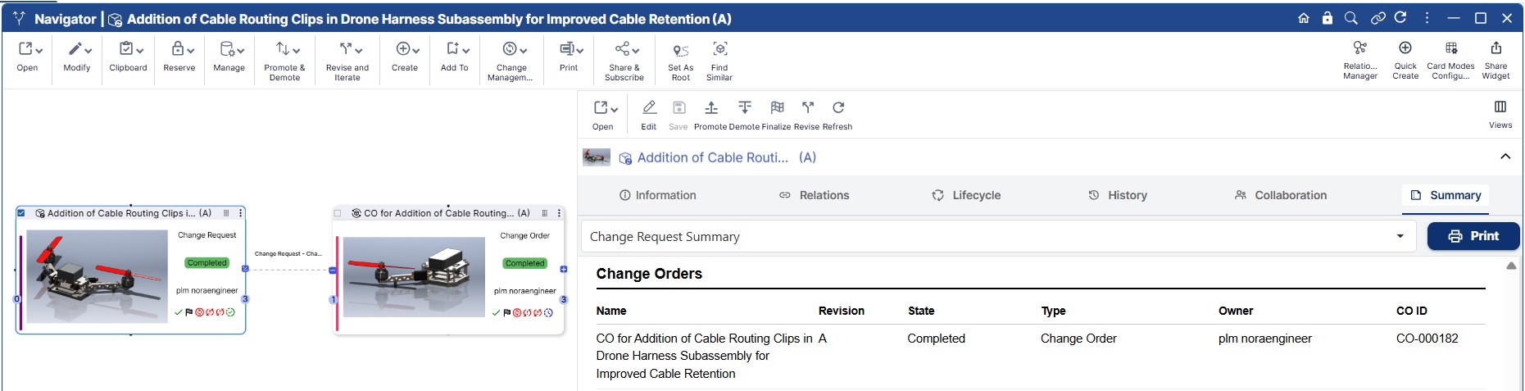Click the Edit pencil icon
Image resolution: width=1525 pixels, height=391 pixels.
[x=648, y=108]
